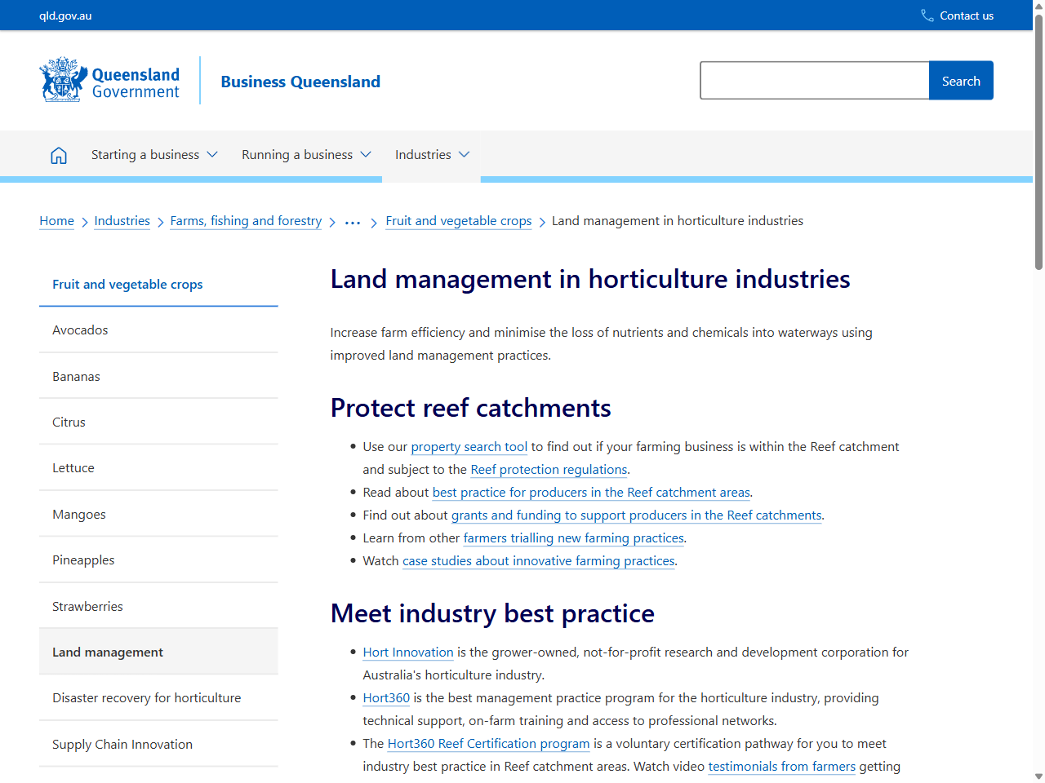Click the Queensland Government coat of arms logo
1045x783 pixels.
click(x=61, y=79)
